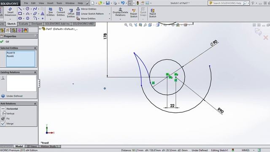Select the Polygon sketch tool
This screenshot has width=270, height=152.
(27, 18)
